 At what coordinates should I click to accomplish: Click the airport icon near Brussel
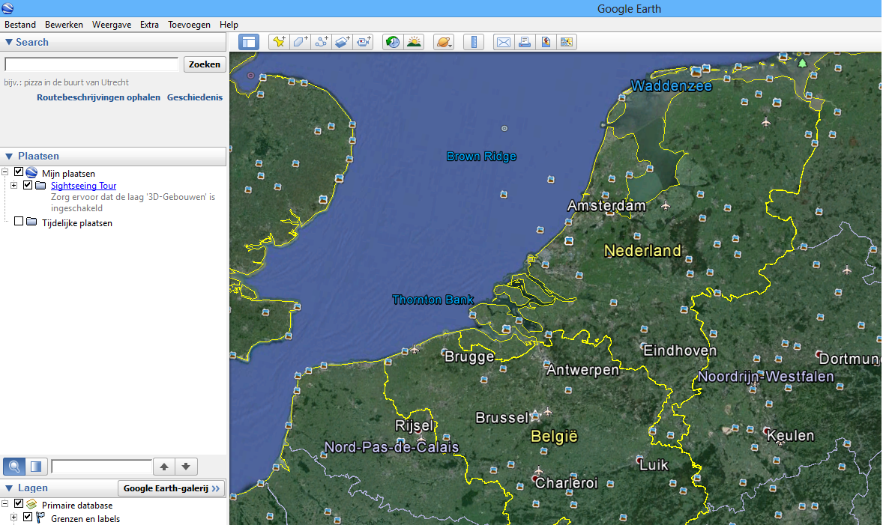(x=547, y=412)
